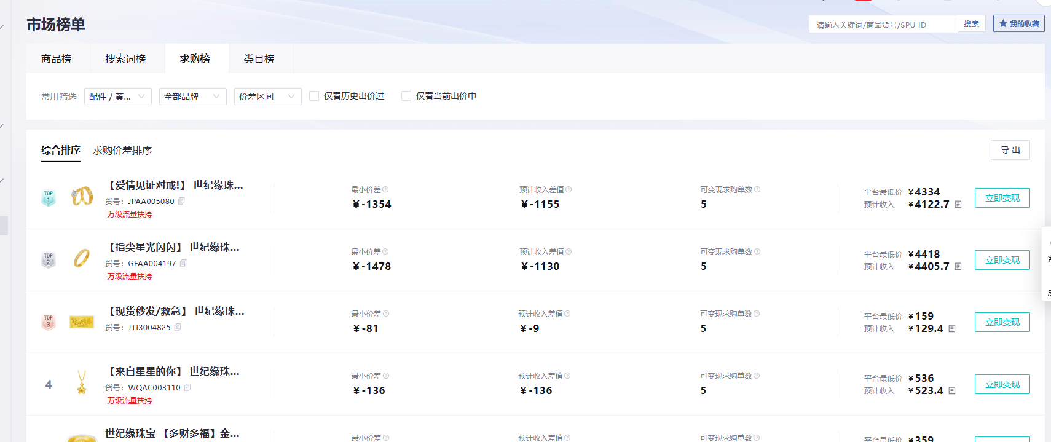Screen dimensions: 1051x442
Task: Click the 导出 export button
Action: click(1010, 150)
